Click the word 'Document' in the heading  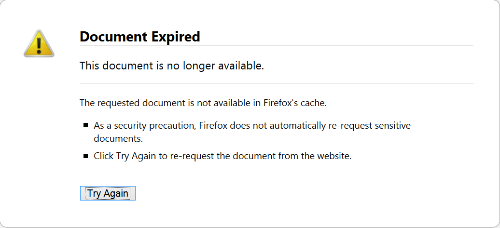click(114, 37)
